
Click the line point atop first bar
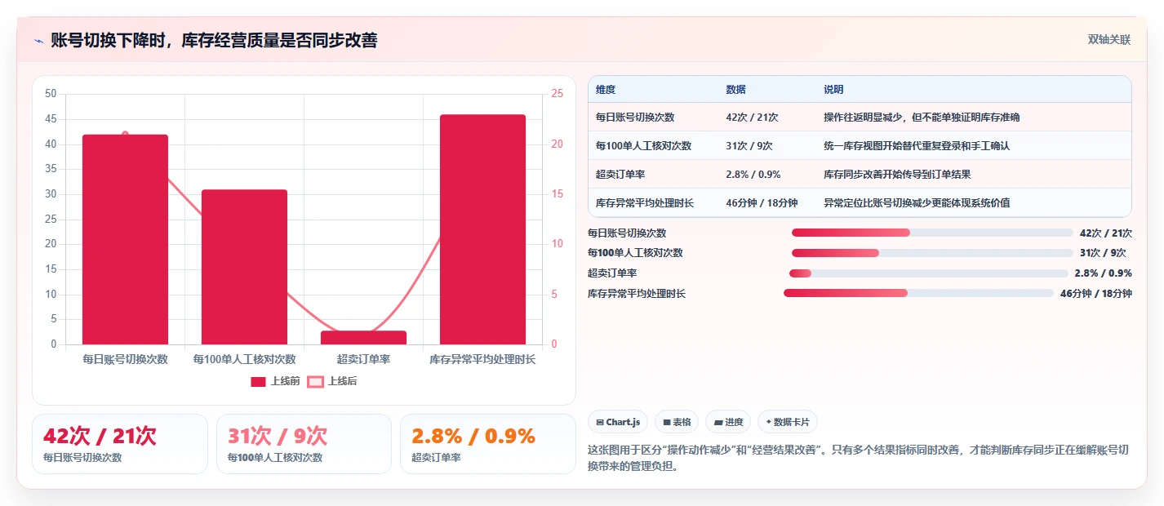pyautogui.click(x=125, y=134)
